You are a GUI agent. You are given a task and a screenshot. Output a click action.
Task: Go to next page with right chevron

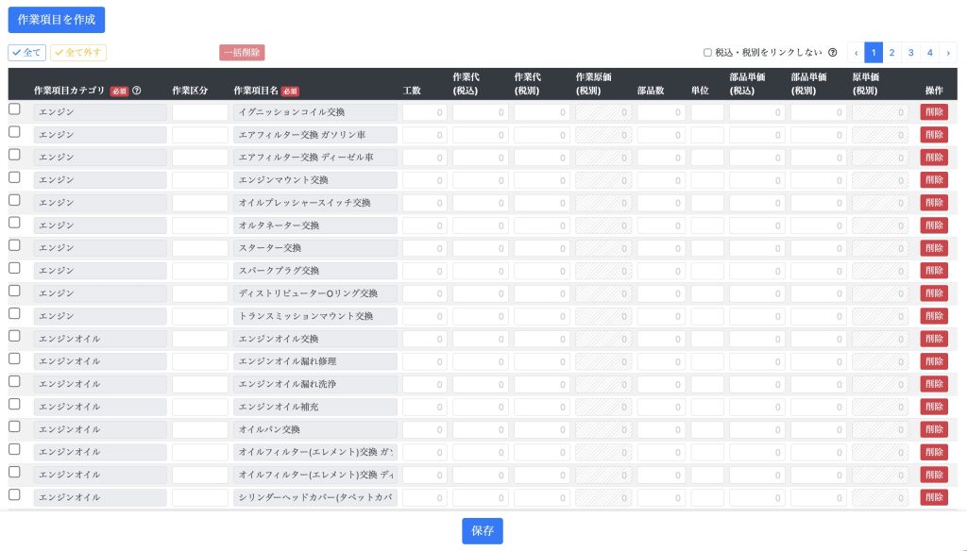point(948,53)
